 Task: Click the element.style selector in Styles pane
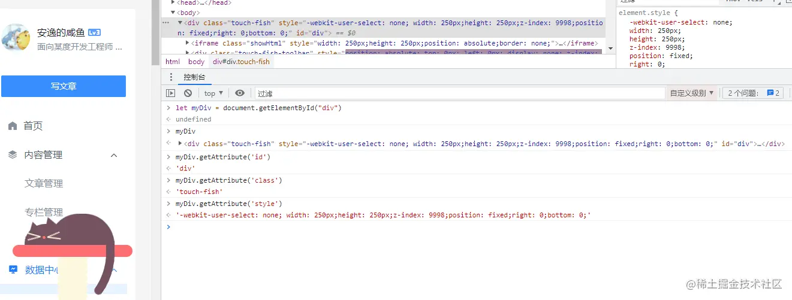pyautogui.click(x=646, y=13)
